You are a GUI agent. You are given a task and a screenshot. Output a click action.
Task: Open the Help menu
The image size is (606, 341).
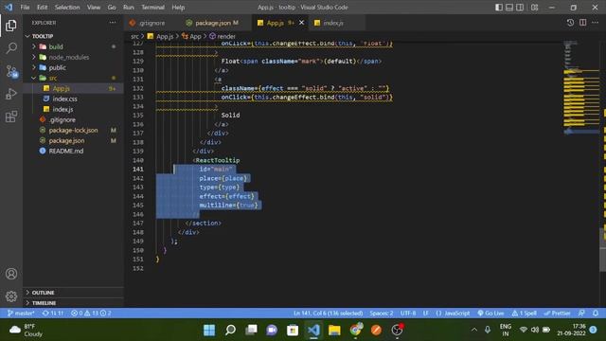(x=178, y=7)
